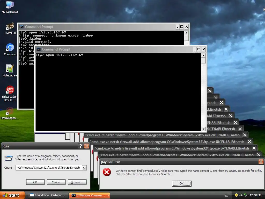Screen dimensions: 265x199
Task: Click the keyboard icon in taskbar
Action: point(227,195)
